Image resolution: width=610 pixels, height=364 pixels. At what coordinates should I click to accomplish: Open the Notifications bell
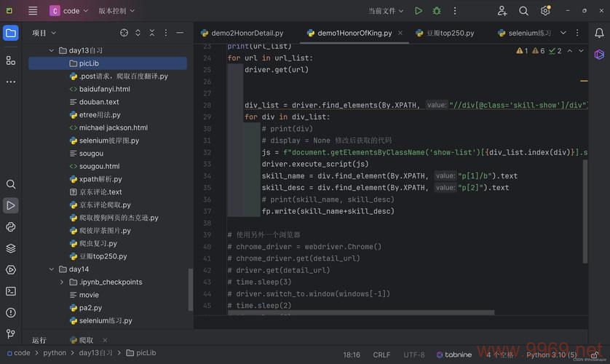[599, 33]
